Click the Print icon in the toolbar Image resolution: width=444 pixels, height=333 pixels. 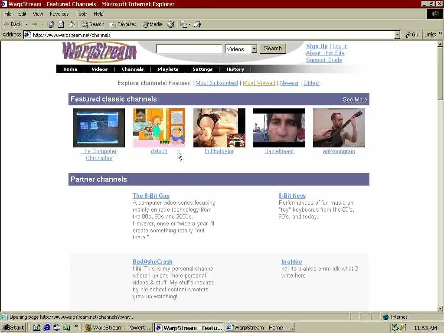coord(197,24)
